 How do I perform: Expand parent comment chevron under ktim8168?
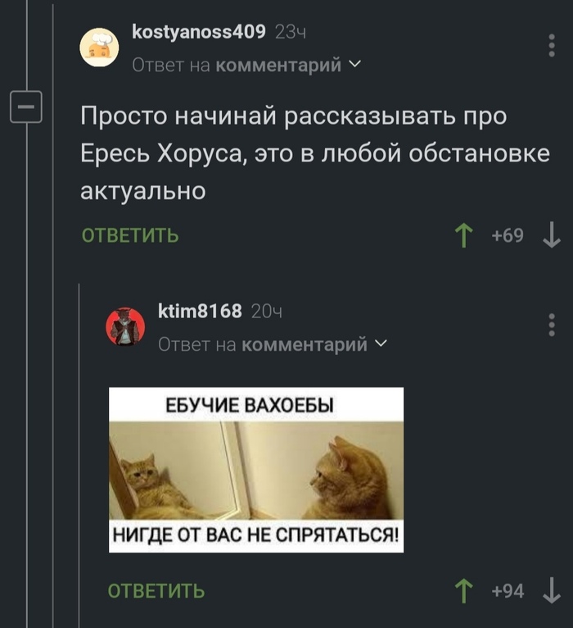[381, 344]
